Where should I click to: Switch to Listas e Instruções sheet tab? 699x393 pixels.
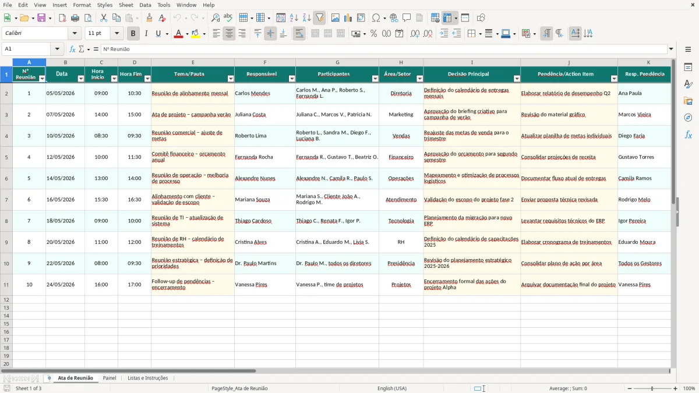148,378
